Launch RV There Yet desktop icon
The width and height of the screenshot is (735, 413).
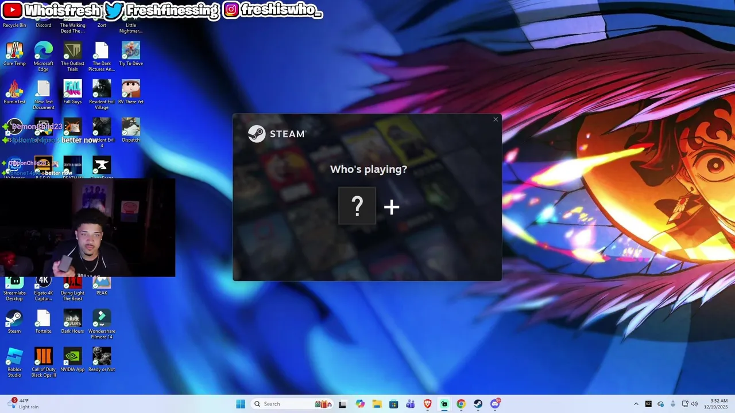pos(131,92)
